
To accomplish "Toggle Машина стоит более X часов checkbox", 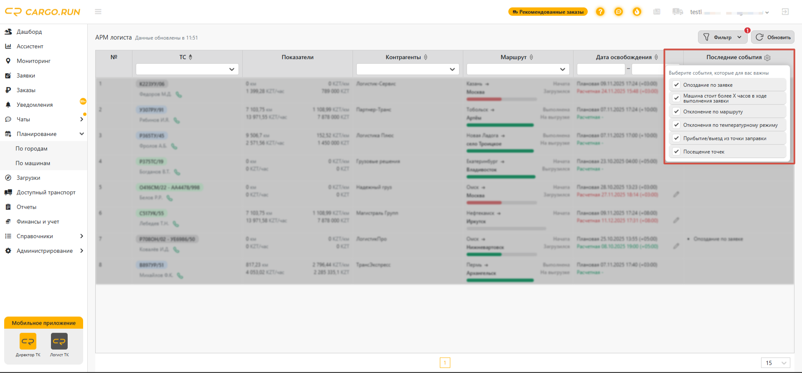I will (x=676, y=98).
